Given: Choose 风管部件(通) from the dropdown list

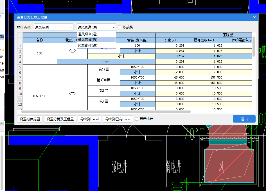Looking at the screenshot, I should coord(96,45).
